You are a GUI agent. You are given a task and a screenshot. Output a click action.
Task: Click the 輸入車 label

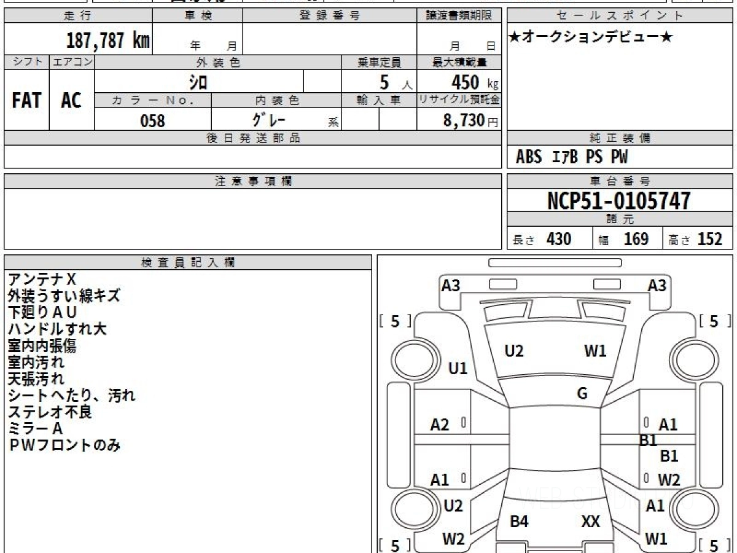click(379, 100)
